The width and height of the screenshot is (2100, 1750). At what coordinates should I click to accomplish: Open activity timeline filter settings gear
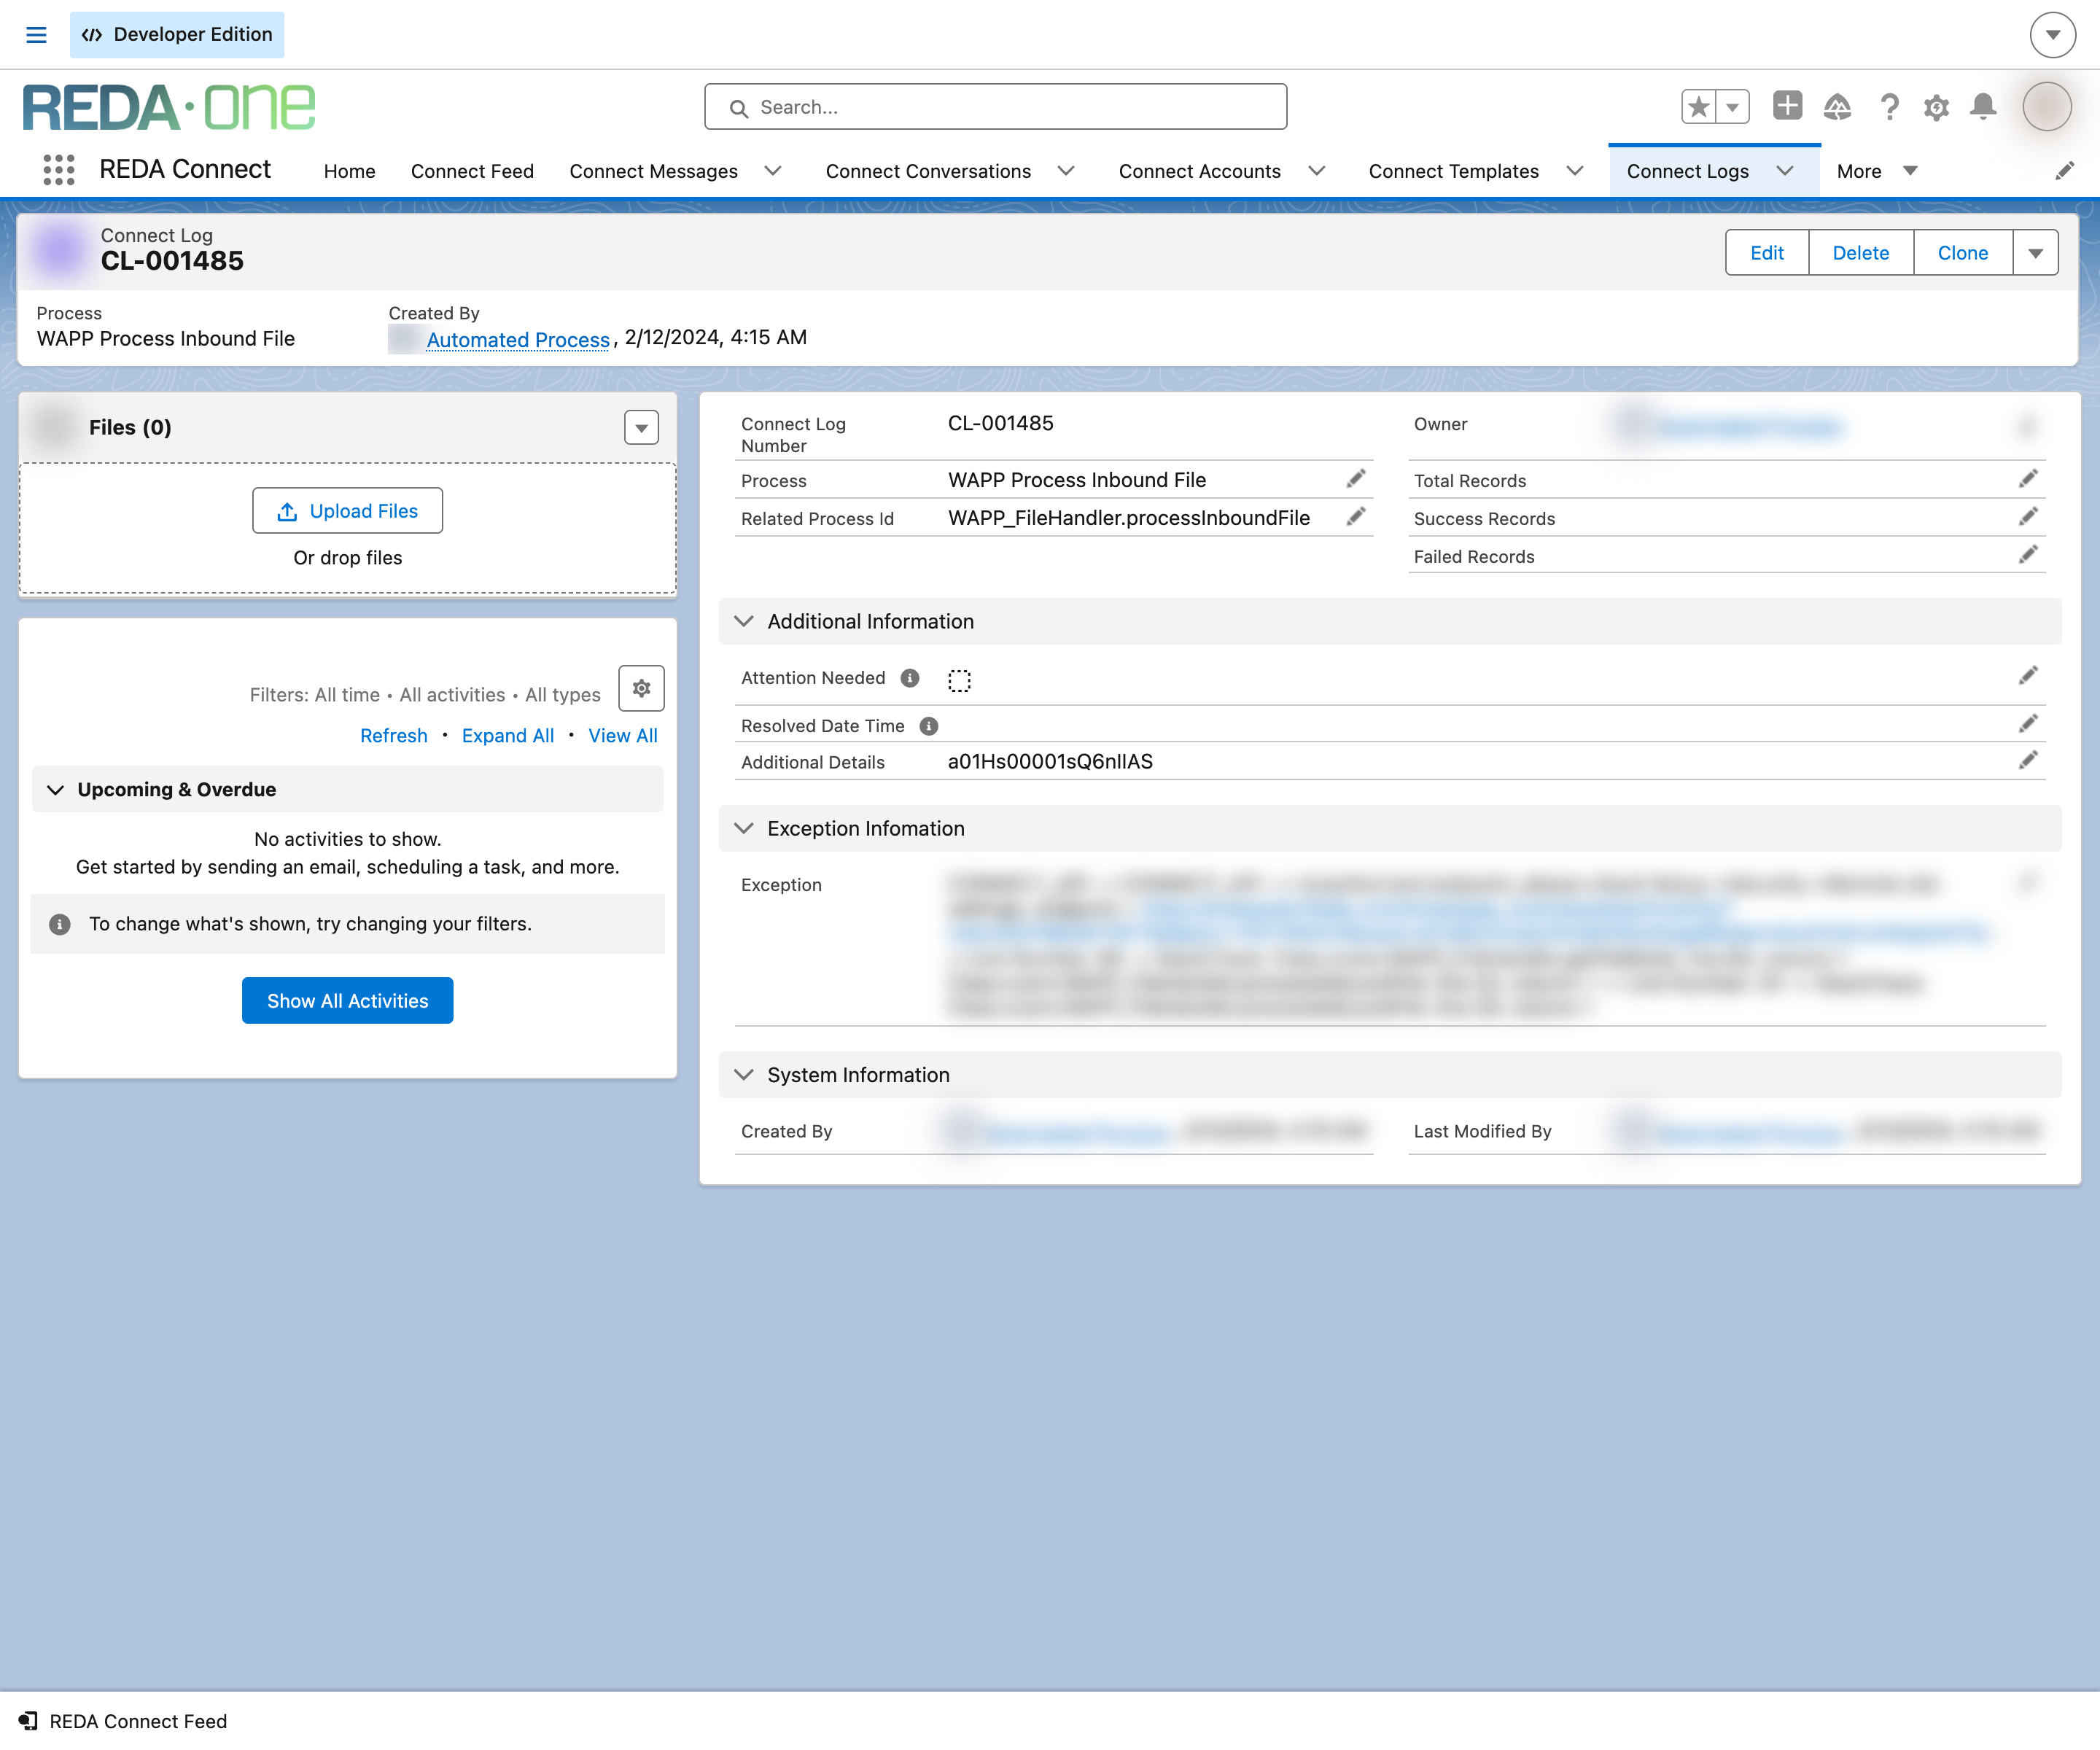click(x=641, y=688)
